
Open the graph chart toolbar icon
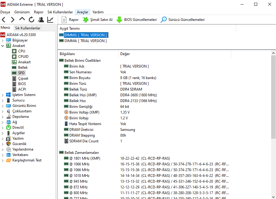(50, 19)
